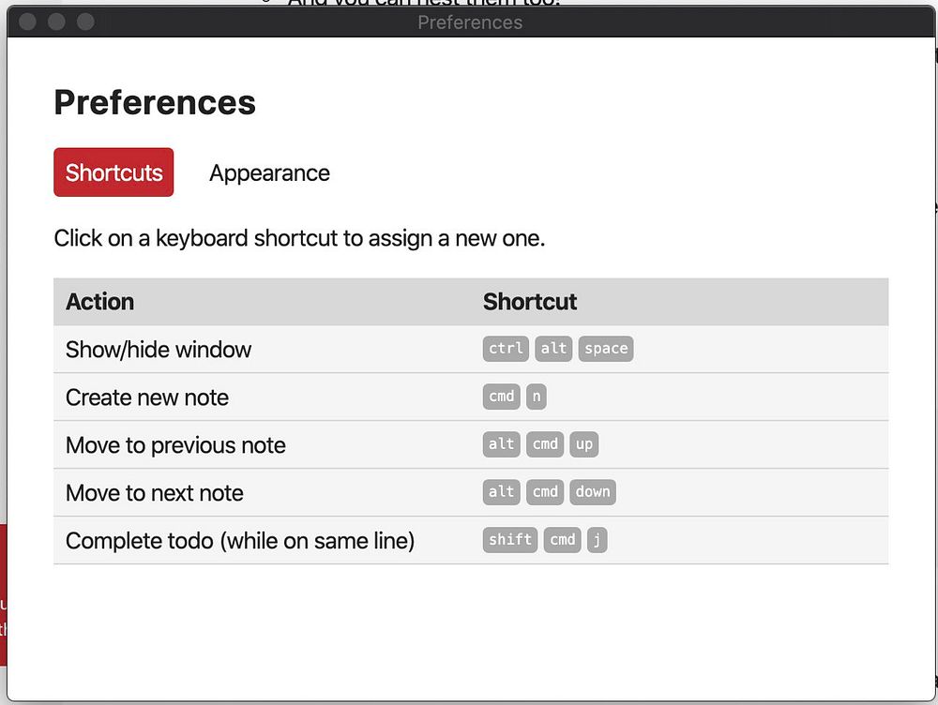Click the 'space' key badge for Show/hide window
The width and height of the screenshot is (938, 705).
pos(606,349)
